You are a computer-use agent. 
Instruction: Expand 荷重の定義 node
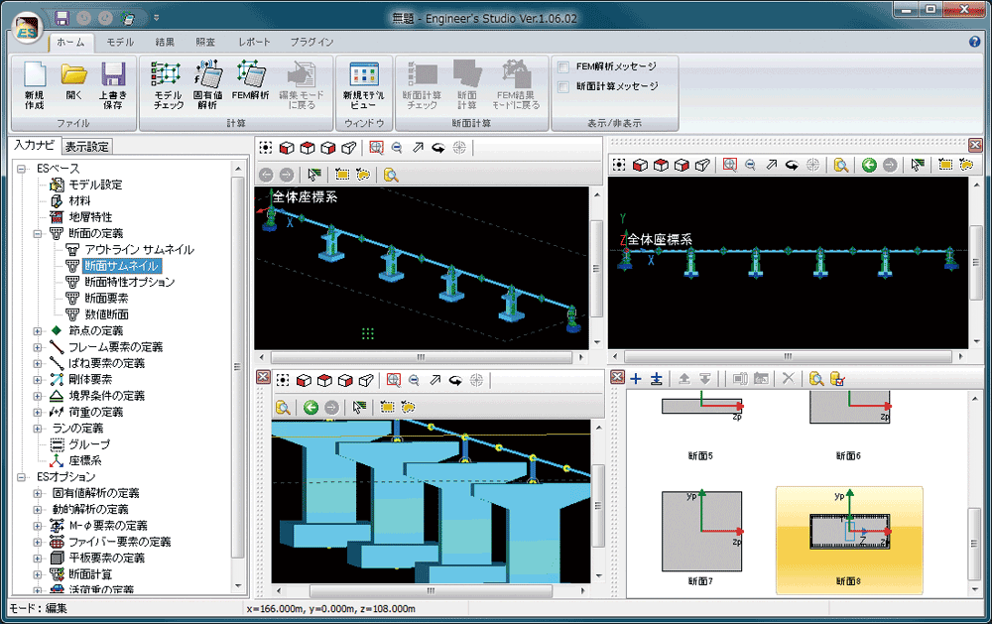[38, 412]
